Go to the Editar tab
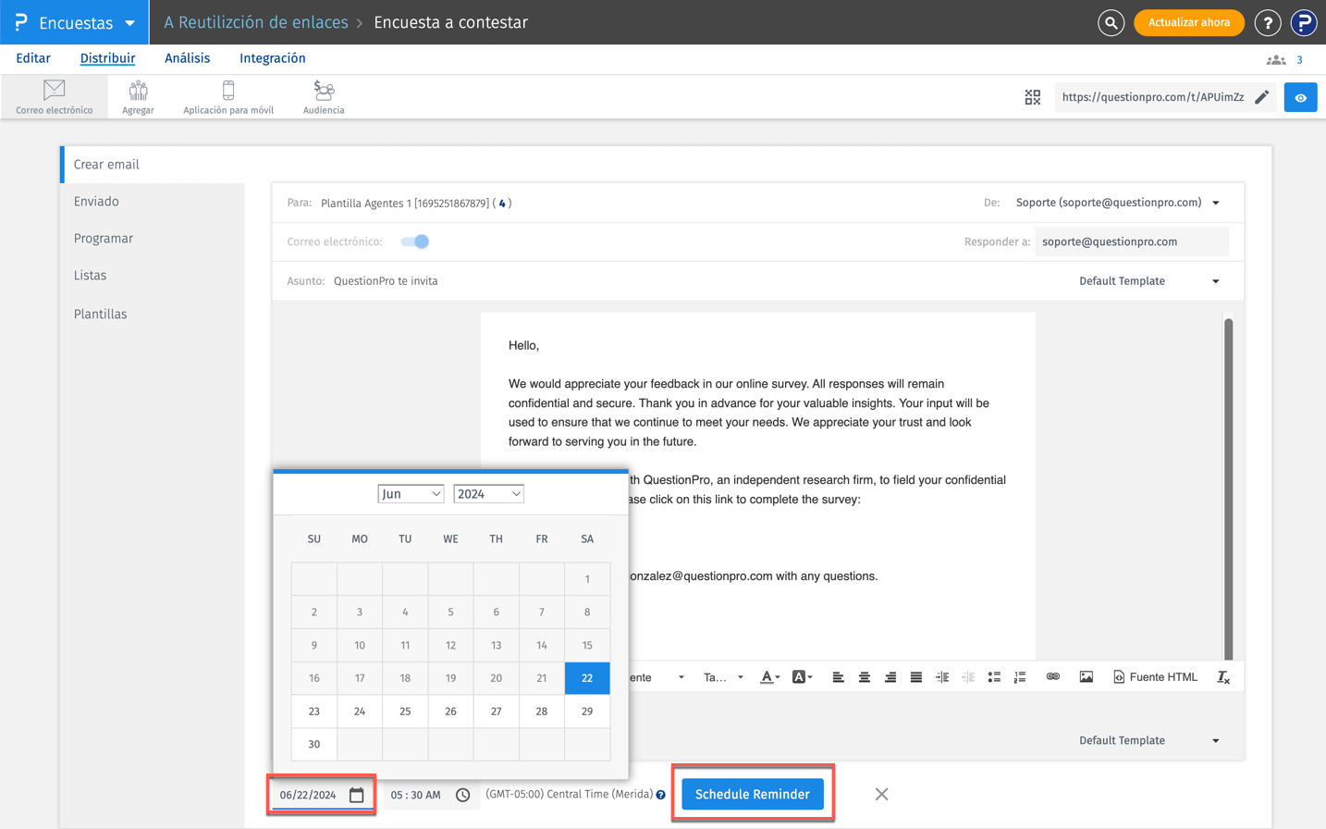 [x=33, y=58]
